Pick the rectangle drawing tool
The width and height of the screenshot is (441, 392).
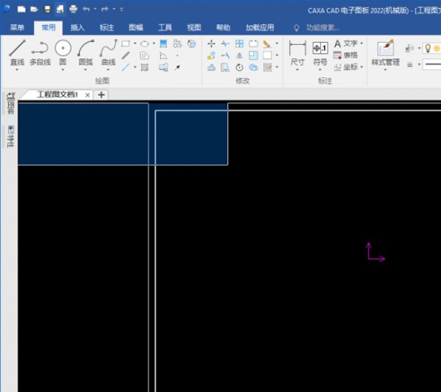pos(126,43)
